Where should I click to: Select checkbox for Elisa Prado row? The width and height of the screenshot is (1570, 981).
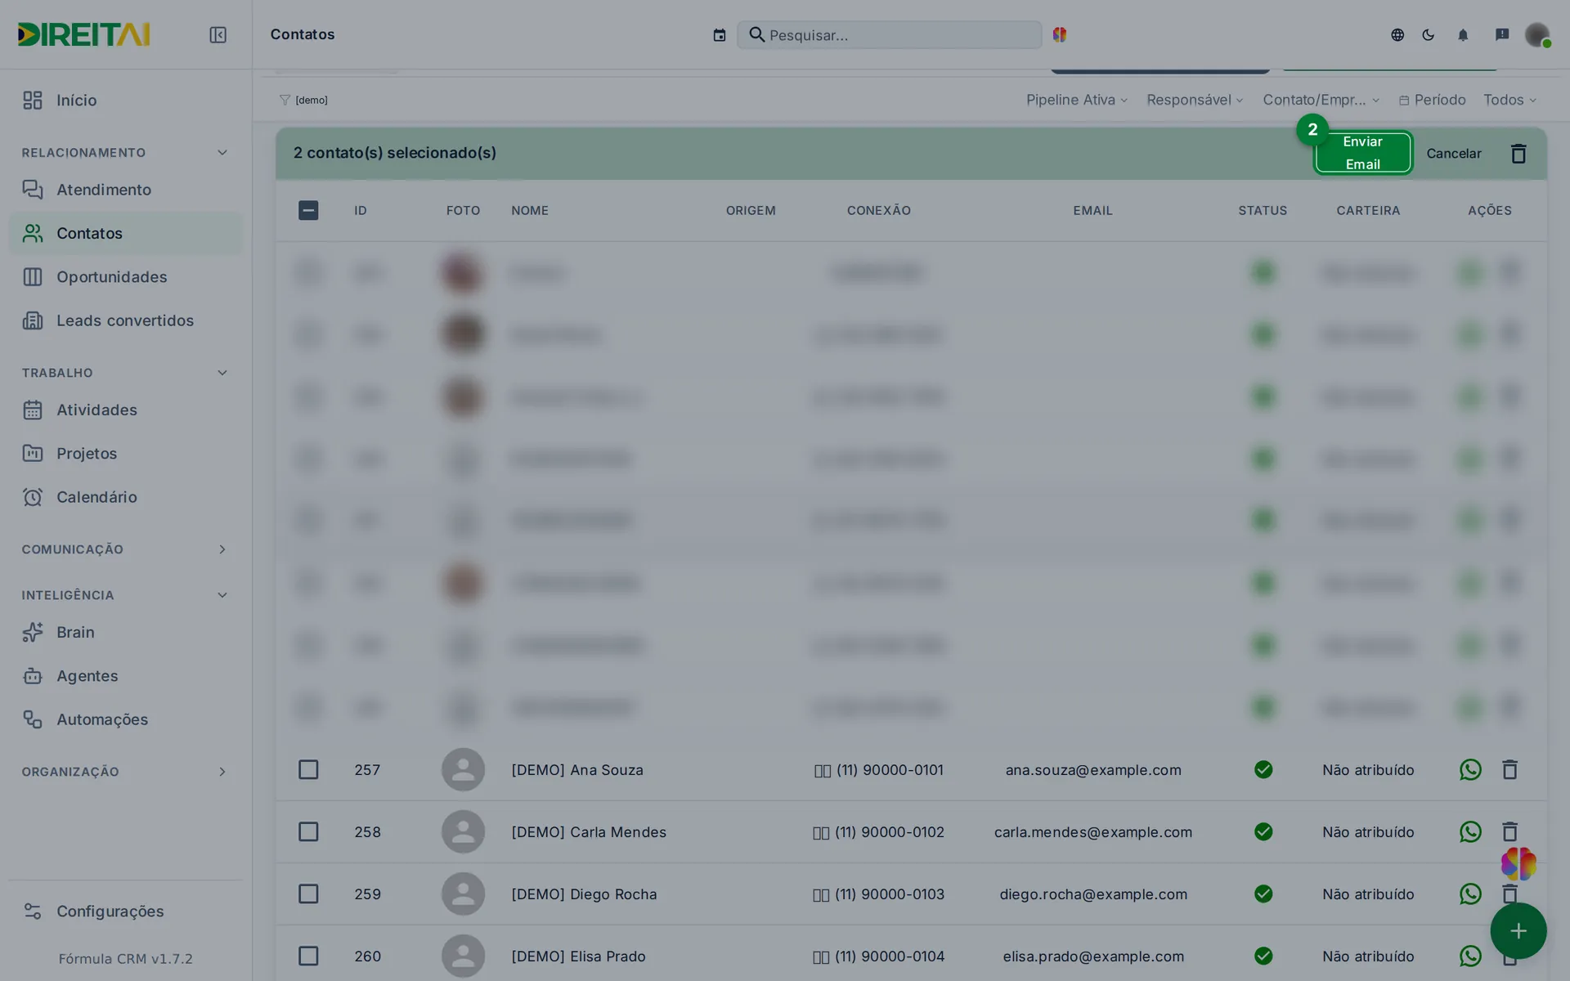pyautogui.click(x=308, y=956)
